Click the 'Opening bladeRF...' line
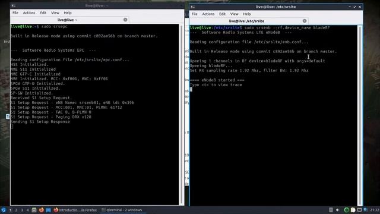380x214 pixels. click(211, 66)
